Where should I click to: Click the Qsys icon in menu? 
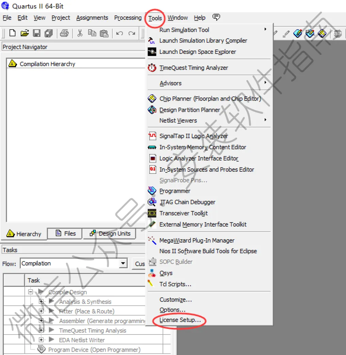pyautogui.click(x=152, y=273)
